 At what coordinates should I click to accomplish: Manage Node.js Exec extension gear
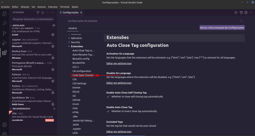53,58
